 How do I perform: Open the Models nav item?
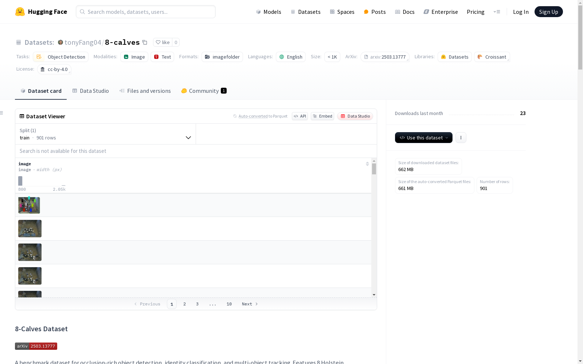point(269,12)
